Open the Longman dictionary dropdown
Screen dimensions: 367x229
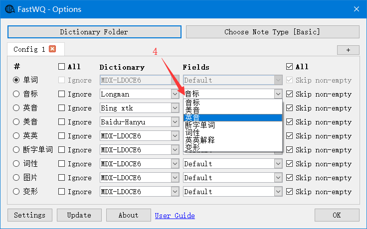[x=175, y=94]
